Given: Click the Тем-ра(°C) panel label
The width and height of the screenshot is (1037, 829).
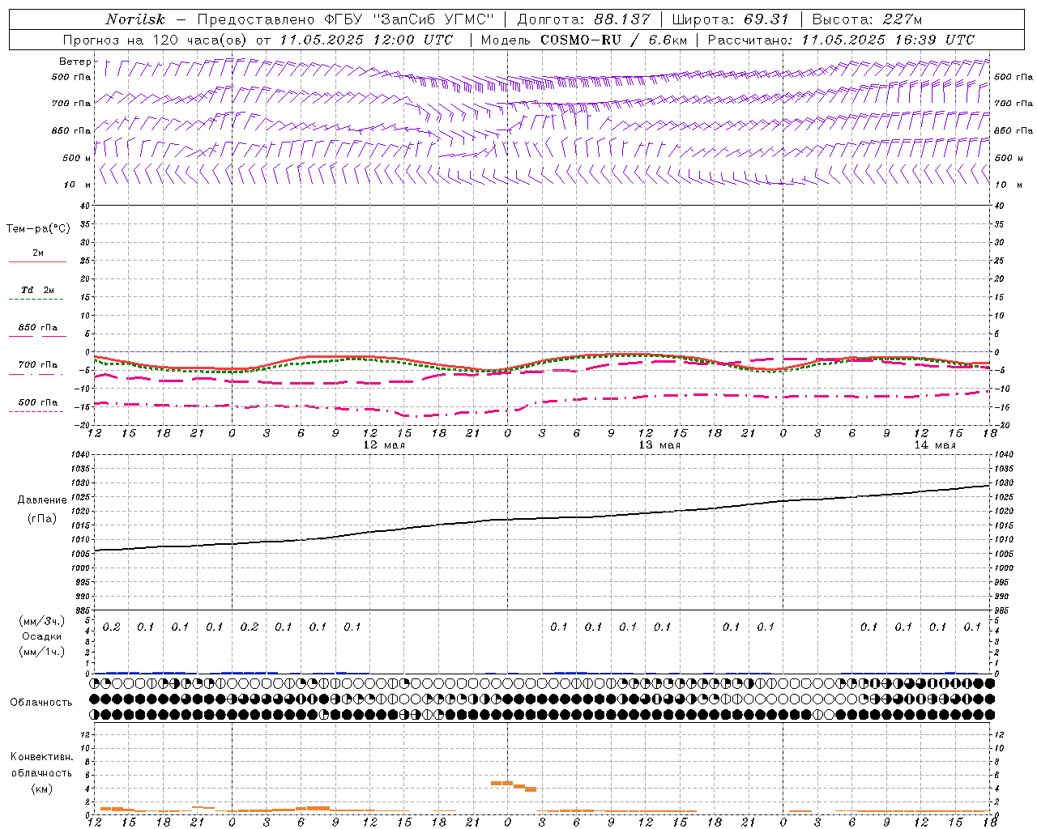Looking at the screenshot, I should [38, 229].
